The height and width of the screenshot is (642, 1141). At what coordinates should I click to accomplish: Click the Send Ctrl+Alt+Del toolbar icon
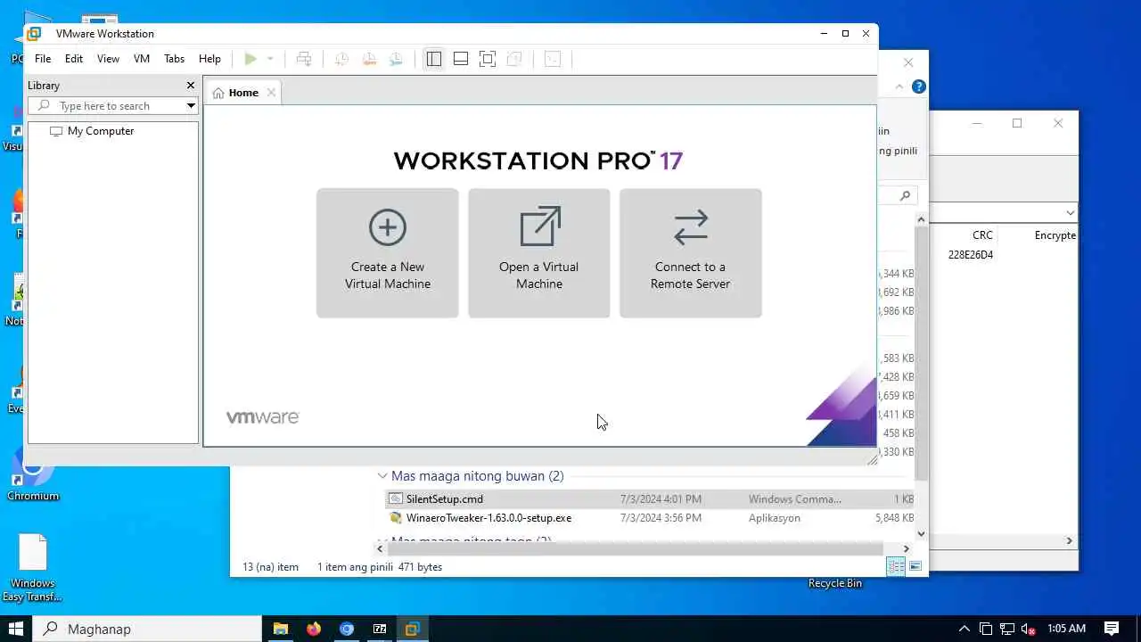click(x=304, y=59)
